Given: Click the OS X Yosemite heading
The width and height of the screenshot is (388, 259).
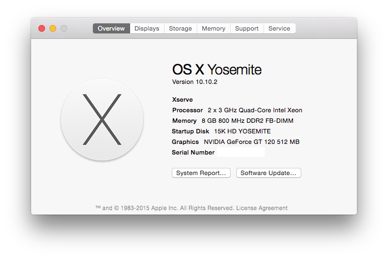Looking at the screenshot, I should click(x=217, y=69).
